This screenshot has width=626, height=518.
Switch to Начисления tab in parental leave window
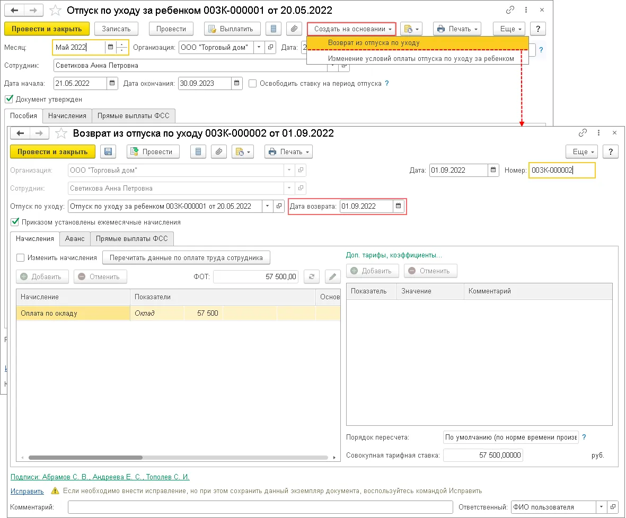click(67, 116)
